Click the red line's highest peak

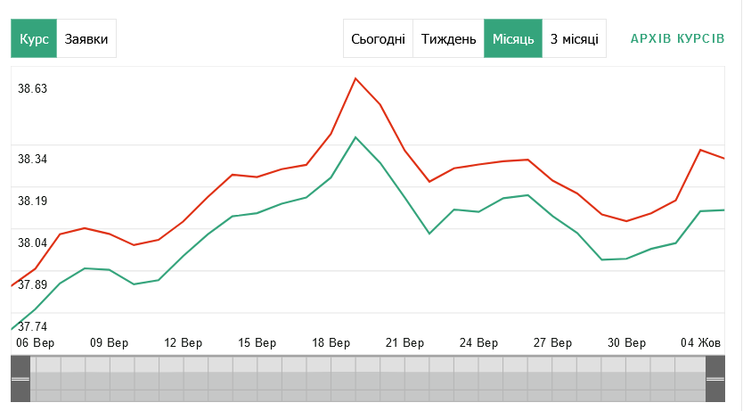pyautogui.click(x=355, y=78)
